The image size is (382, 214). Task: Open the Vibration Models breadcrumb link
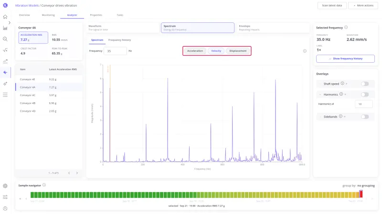coord(27,5)
